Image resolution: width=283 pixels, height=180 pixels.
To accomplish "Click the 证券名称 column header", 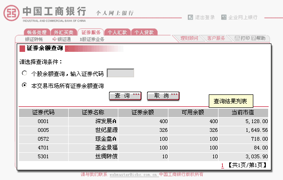I will click(x=93, y=112).
